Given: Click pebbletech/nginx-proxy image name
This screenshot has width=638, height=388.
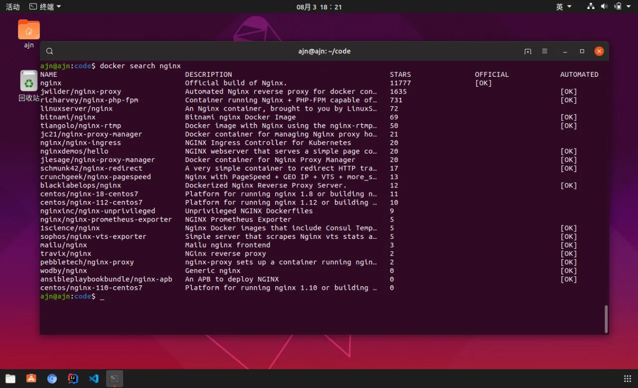Looking at the screenshot, I should [x=87, y=262].
